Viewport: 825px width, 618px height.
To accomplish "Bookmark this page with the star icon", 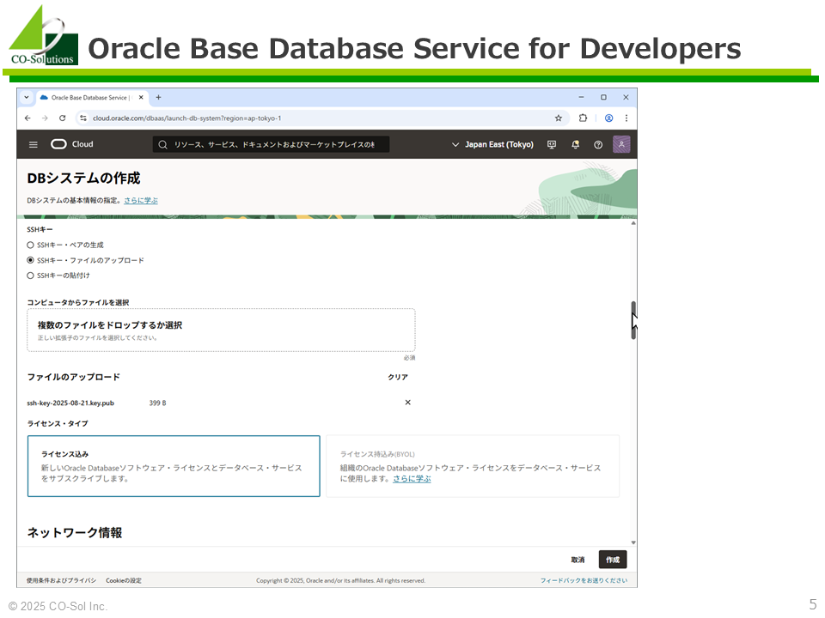I will click(559, 118).
